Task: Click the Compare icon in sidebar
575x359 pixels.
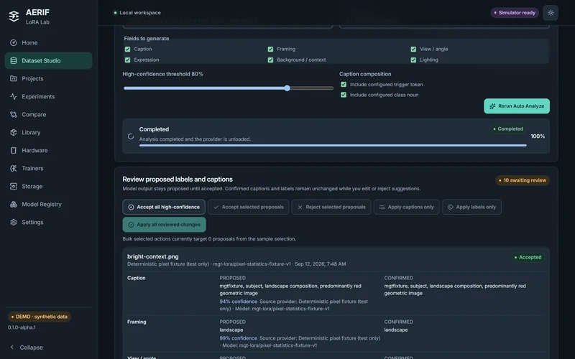Action: pos(14,115)
